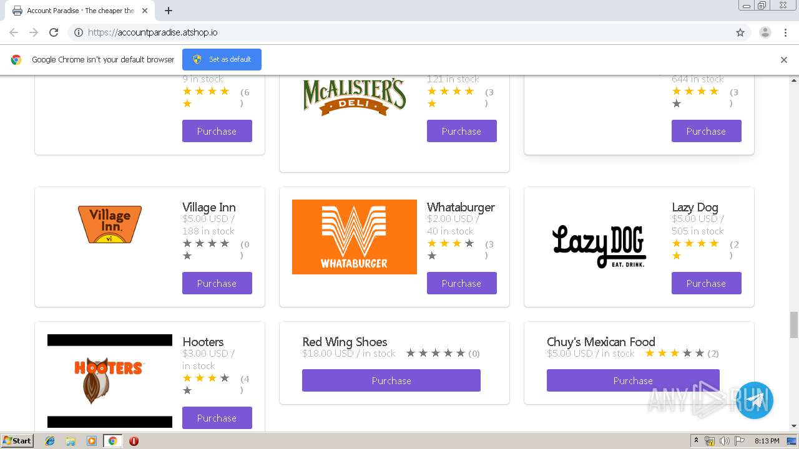Select the Whataburger title text
The image size is (799, 449).
point(461,207)
